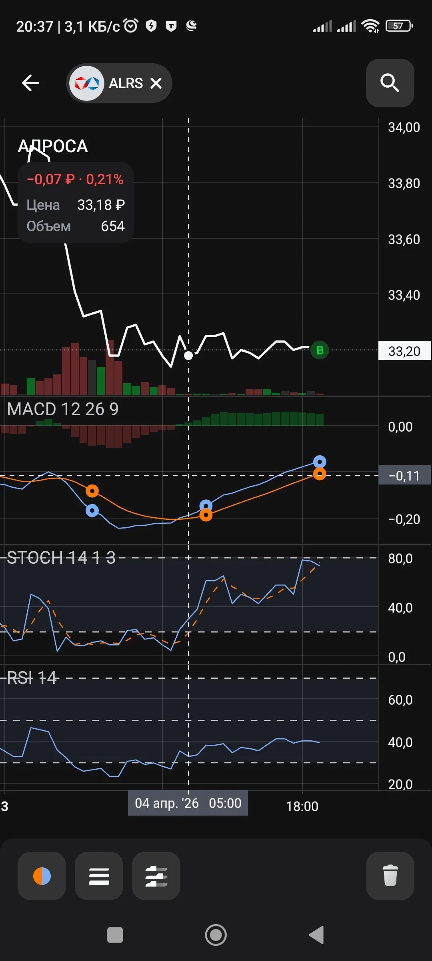This screenshot has height=961, width=432.
Task: Tap the Android back triangle button
Action: coord(316,935)
